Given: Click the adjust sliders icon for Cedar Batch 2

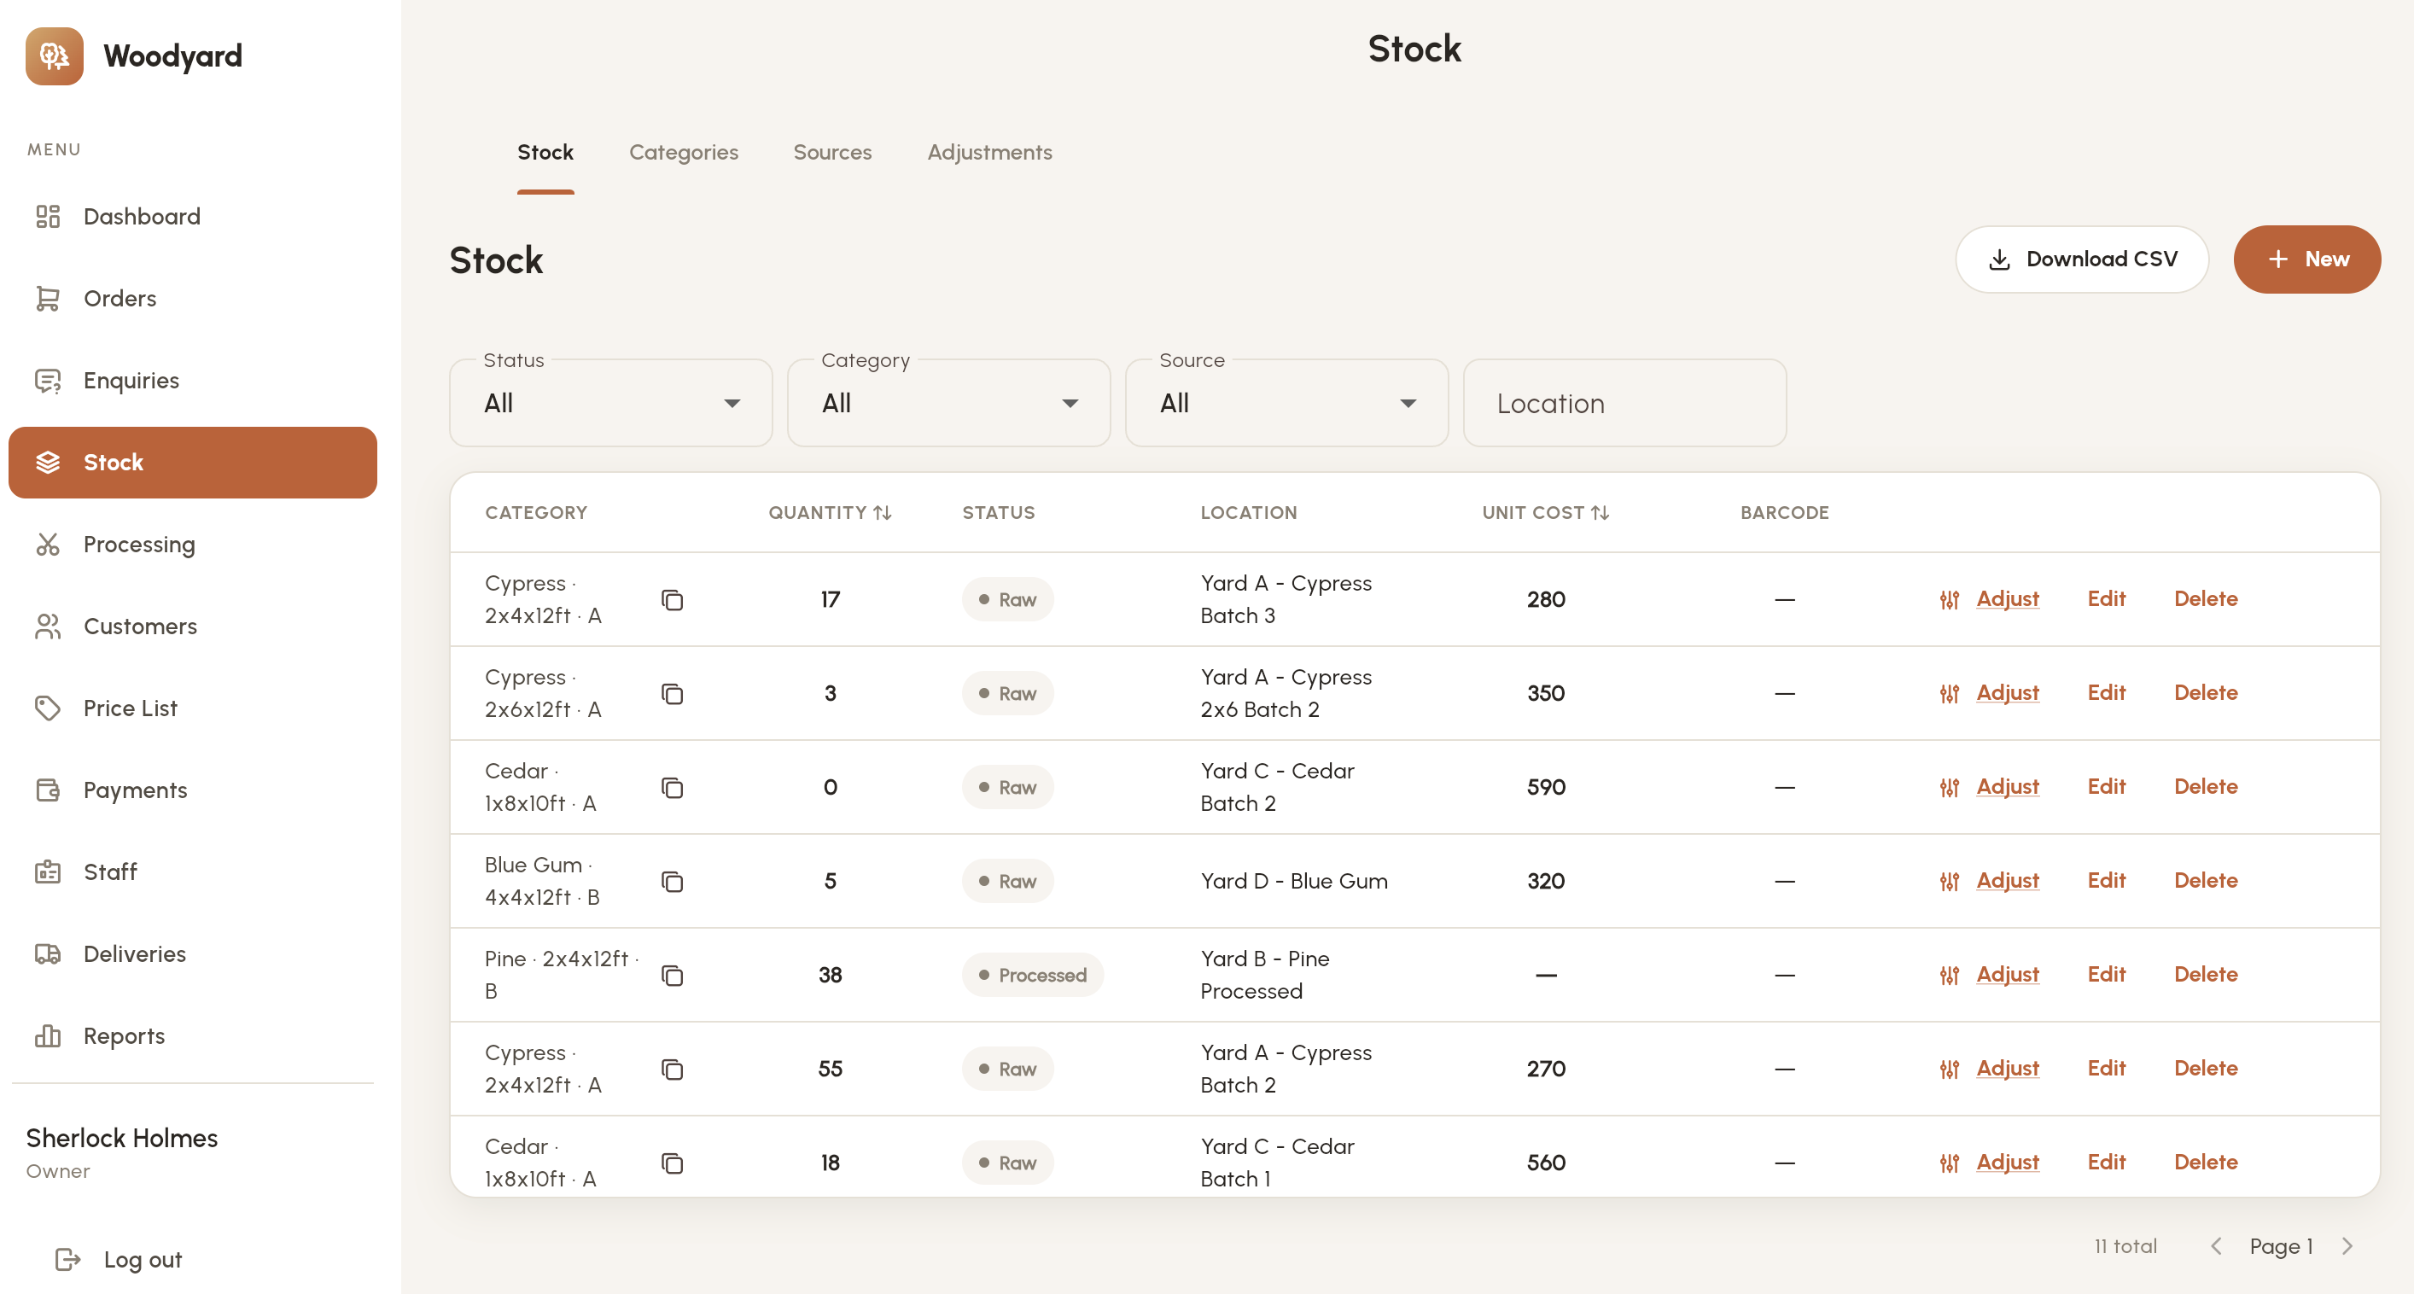Looking at the screenshot, I should tap(1949, 787).
